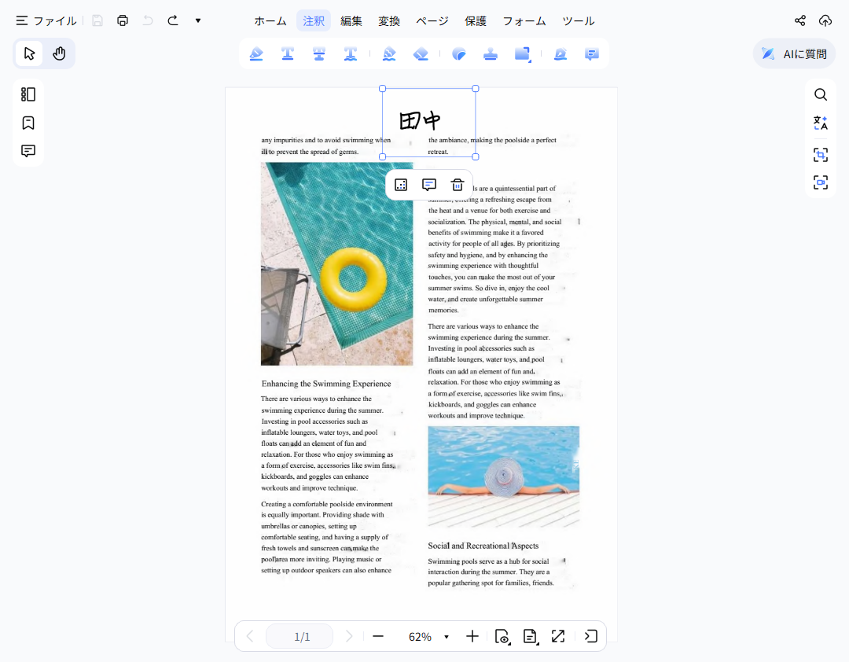The height and width of the screenshot is (662, 849).
Task: Open the sticker tool
Action: point(459,54)
